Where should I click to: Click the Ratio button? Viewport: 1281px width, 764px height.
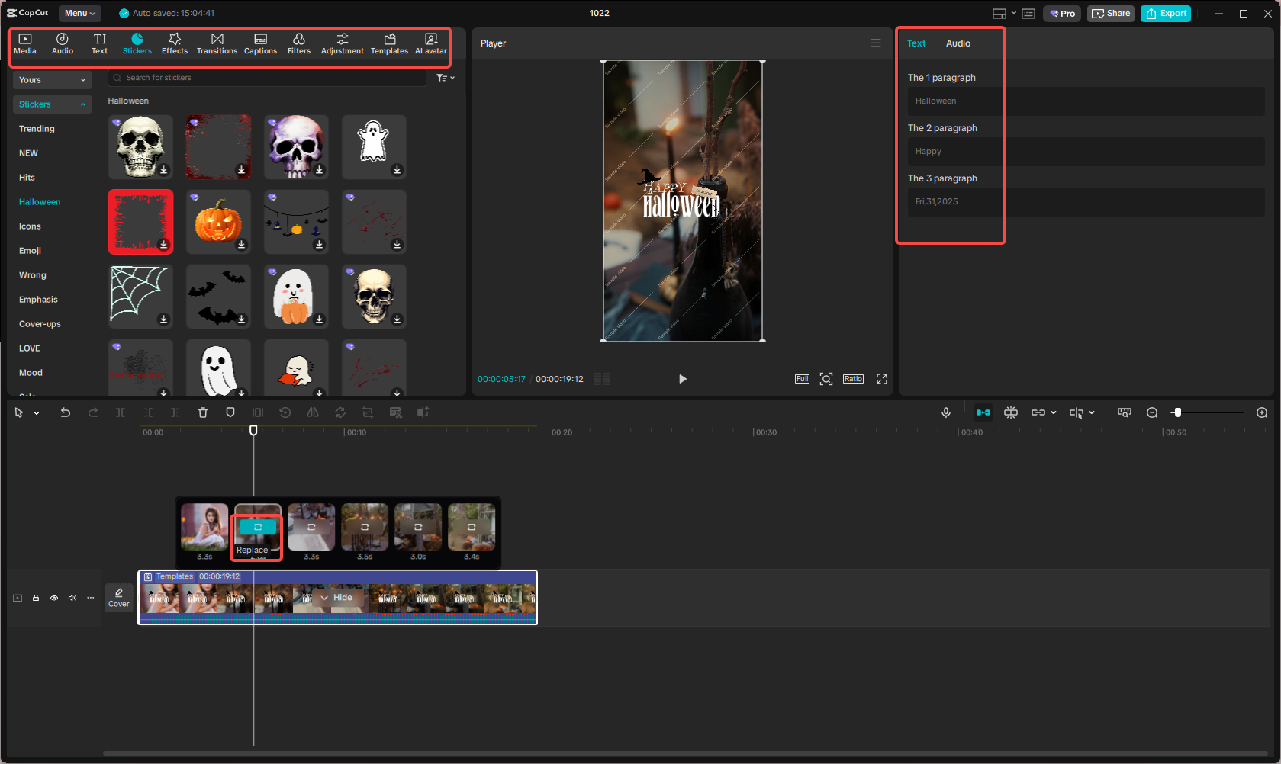[853, 379]
